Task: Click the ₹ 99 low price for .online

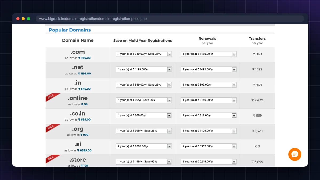Action: (84, 104)
